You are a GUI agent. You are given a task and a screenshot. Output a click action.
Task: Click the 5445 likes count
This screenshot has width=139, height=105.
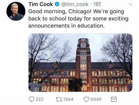(x=96, y=99)
